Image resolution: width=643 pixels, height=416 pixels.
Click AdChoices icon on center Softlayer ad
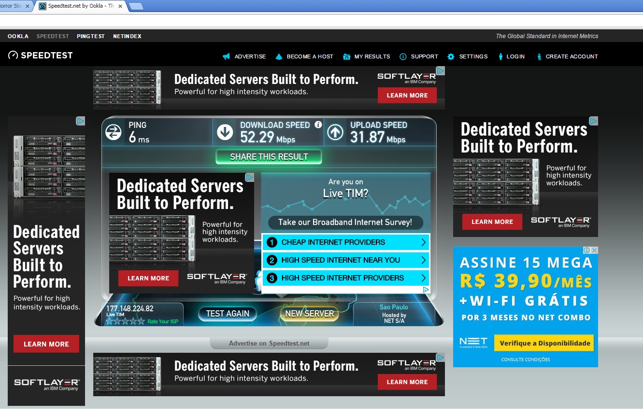coord(250,178)
